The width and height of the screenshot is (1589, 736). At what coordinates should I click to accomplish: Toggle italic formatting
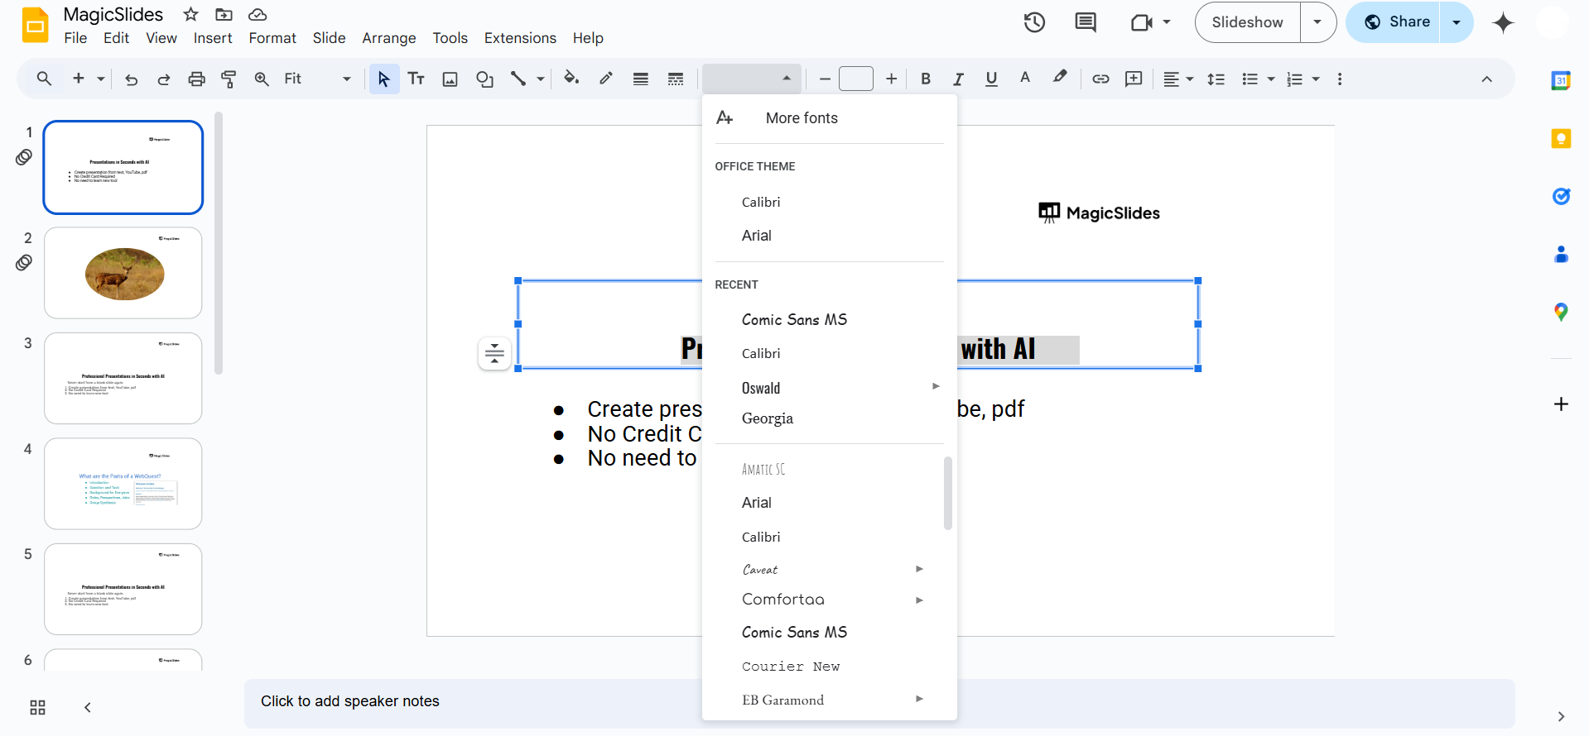[958, 79]
